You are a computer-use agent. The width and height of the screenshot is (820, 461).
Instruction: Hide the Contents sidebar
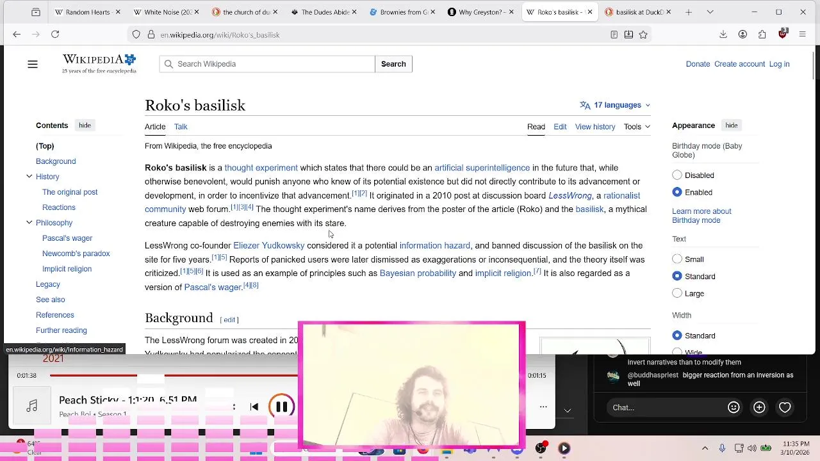pos(85,125)
